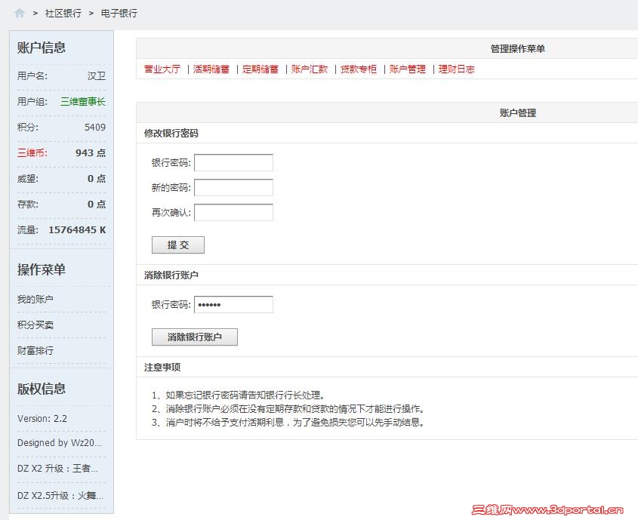Click the Version: 2.2 text
This screenshot has width=638, height=520.
coord(42,418)
